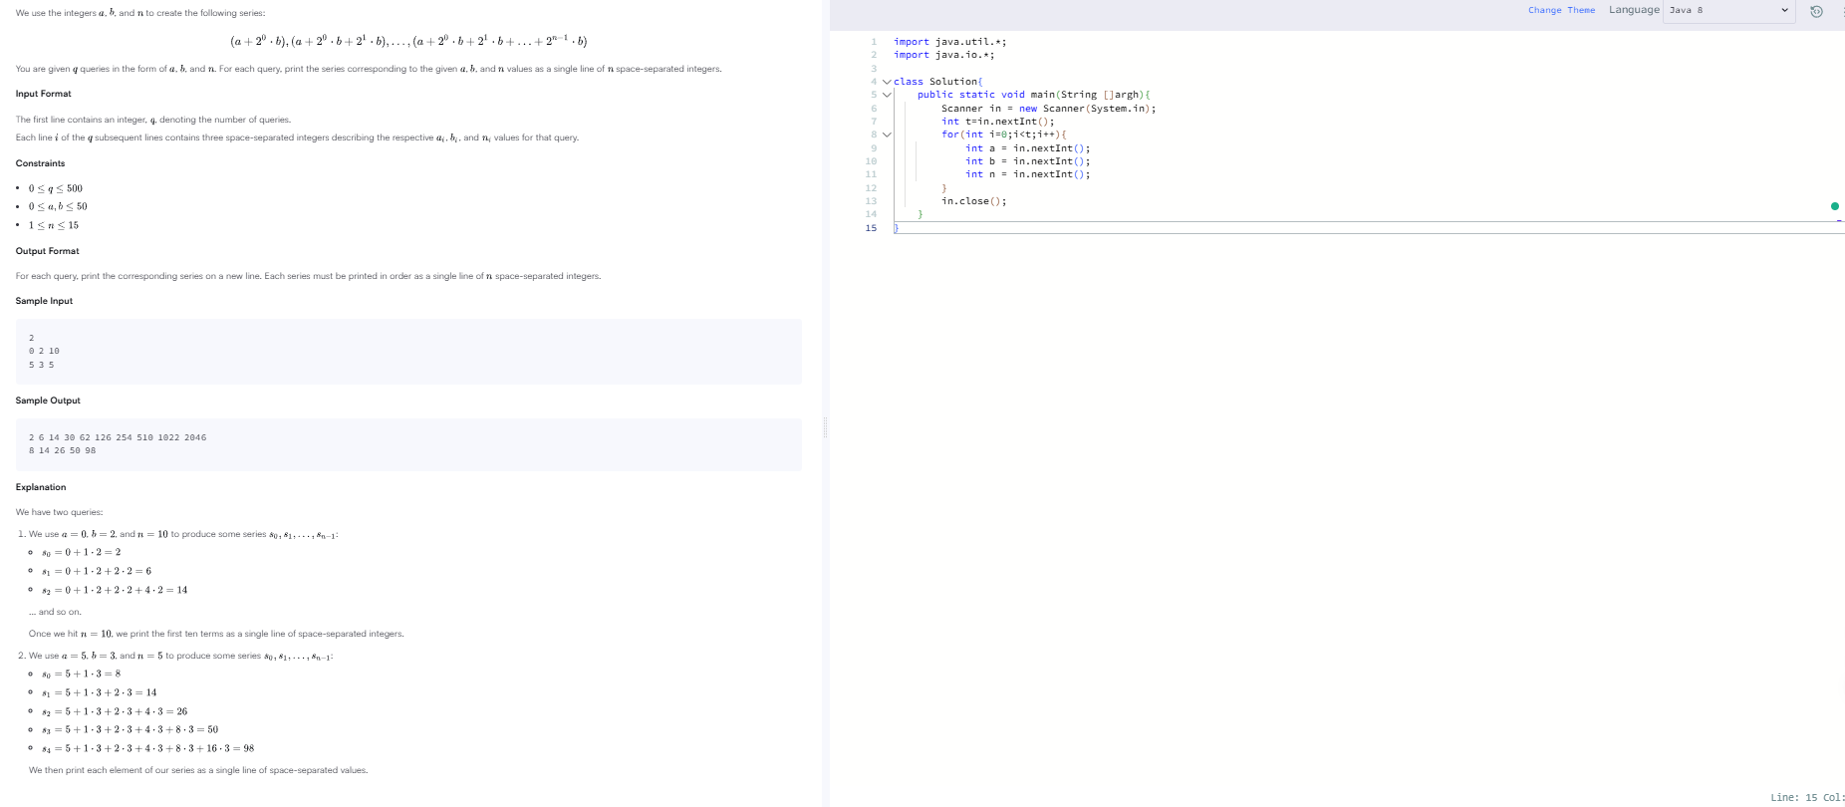Click the Constraints heading
This screenshot has height=807, width=1845.
click(x=40, y=163)
